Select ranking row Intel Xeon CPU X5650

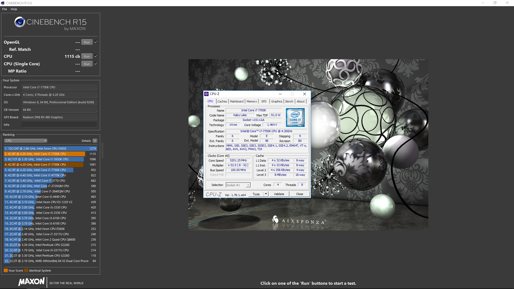(50, 149)
